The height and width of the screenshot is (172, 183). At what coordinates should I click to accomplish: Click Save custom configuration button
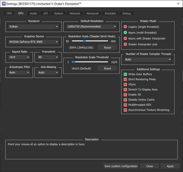pos(121,166)
